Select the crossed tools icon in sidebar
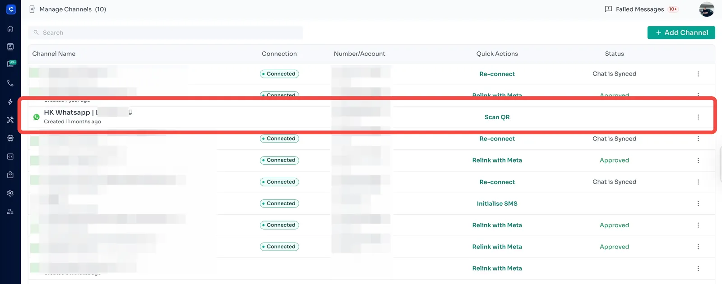Image resolution: width=722 pixels, height=284 pixels. pos(10,120)
